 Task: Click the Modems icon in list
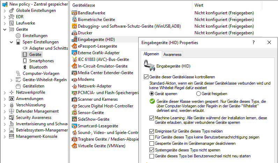click(74, 79)
